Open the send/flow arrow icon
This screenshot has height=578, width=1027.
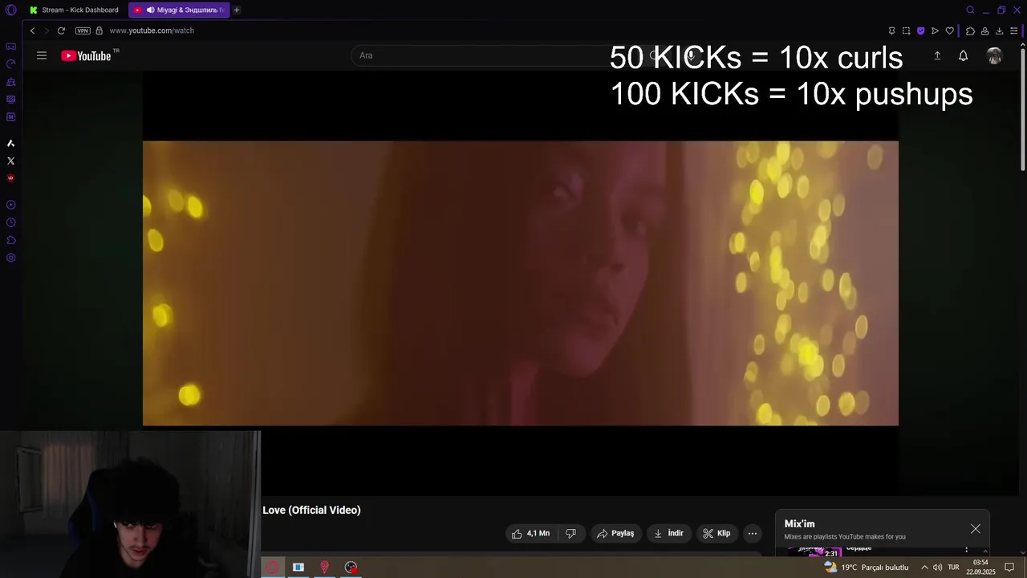[x=935, y=31]
